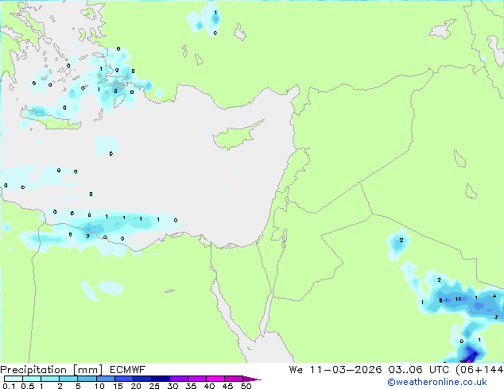The width and height of the screenshot is (504, 389).
Task: Click the "03..06 UTC" time text
Action: coord(418,370)
